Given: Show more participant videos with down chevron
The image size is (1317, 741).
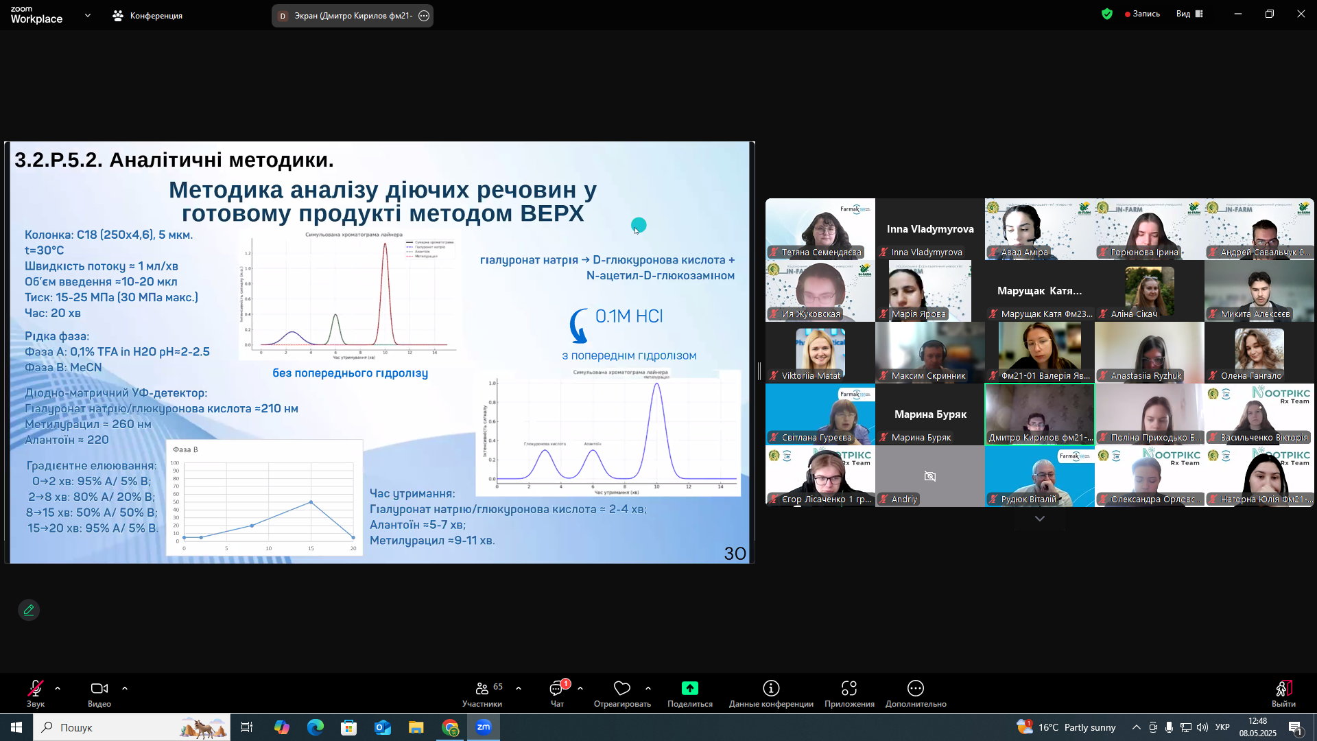Looking at the screenshot, I should tap(1040, 519).
